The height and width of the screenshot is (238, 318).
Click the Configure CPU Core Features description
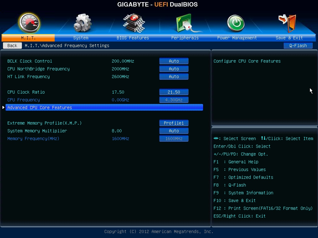point(247,61)
